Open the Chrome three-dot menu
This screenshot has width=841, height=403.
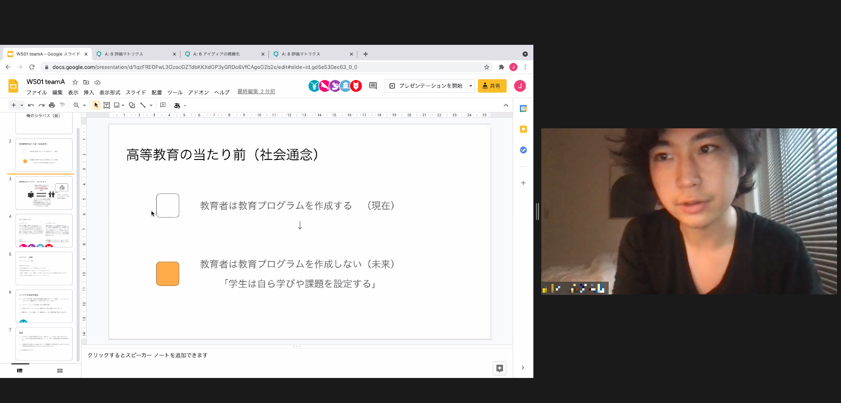pos(525,67)
